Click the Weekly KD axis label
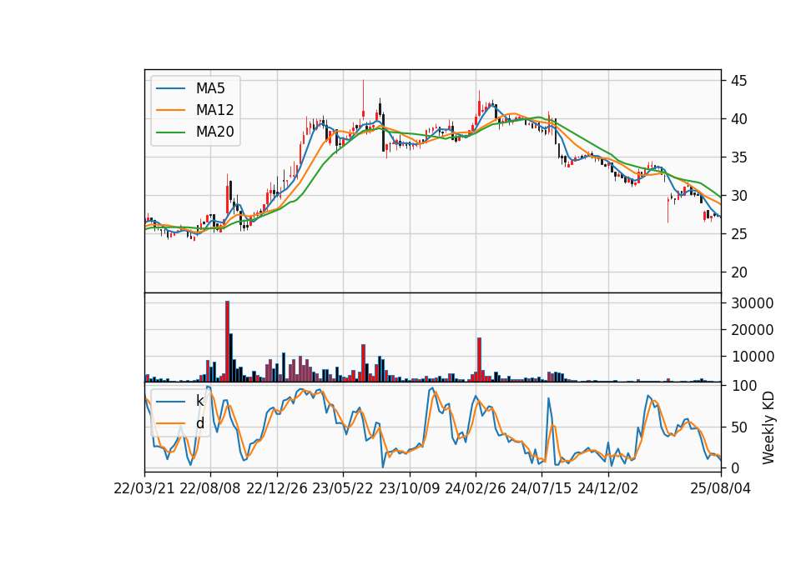This screenshot has width=801, height=575. pyautogui.click(x=768, y=427)
